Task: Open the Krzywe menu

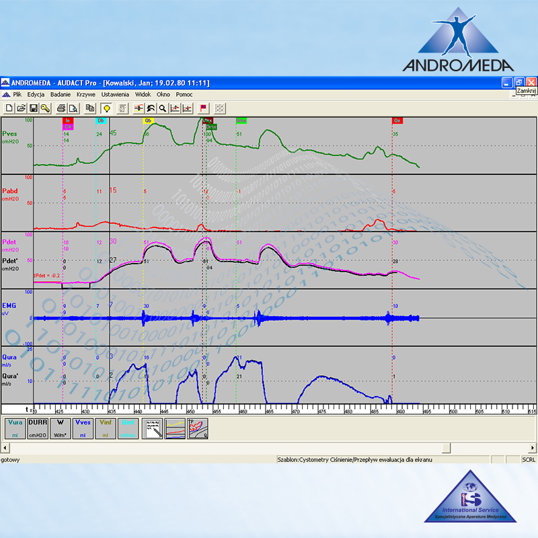Action: coord(85,94)
